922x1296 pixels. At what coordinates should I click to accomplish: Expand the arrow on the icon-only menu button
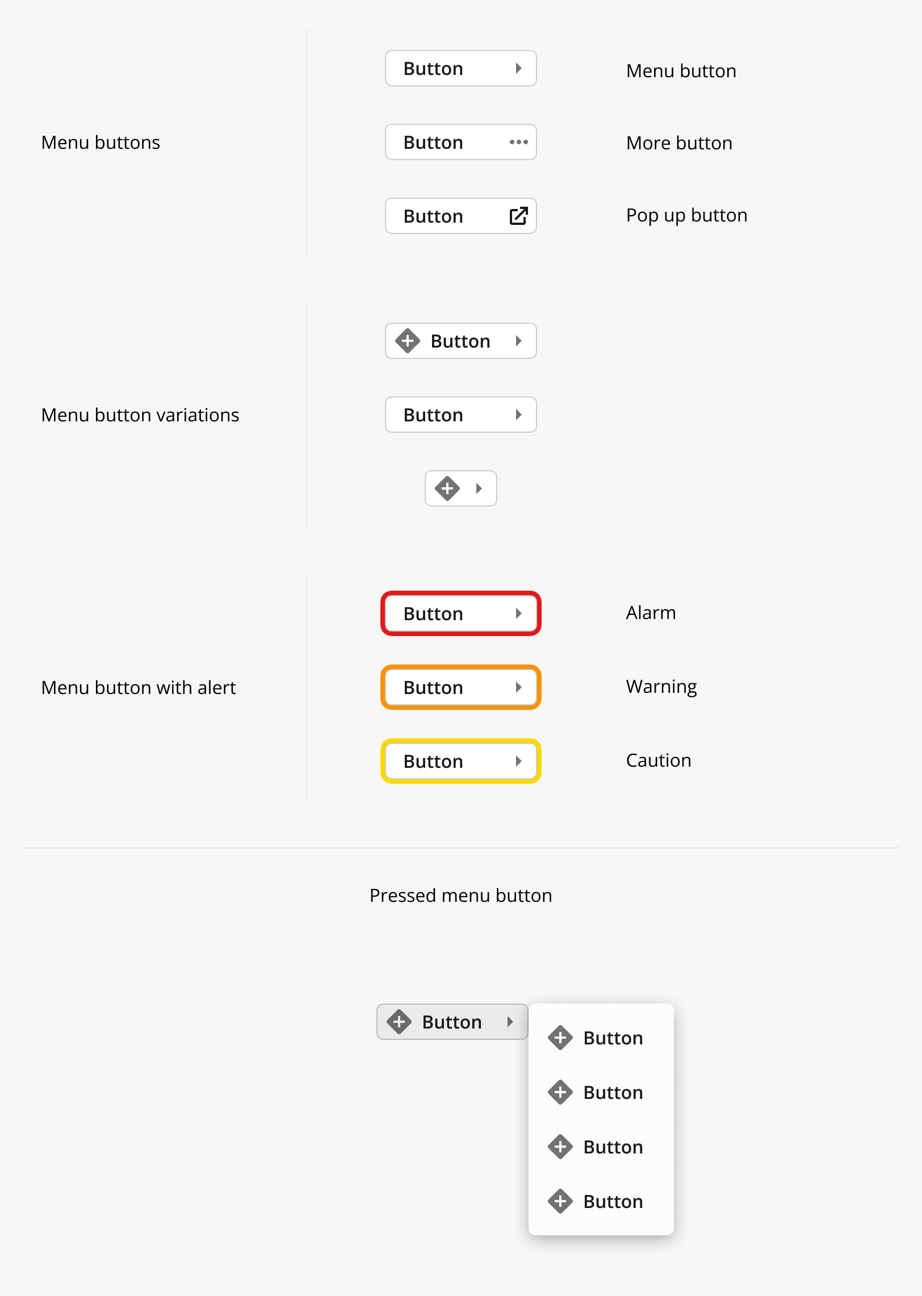tap(479, 488)
